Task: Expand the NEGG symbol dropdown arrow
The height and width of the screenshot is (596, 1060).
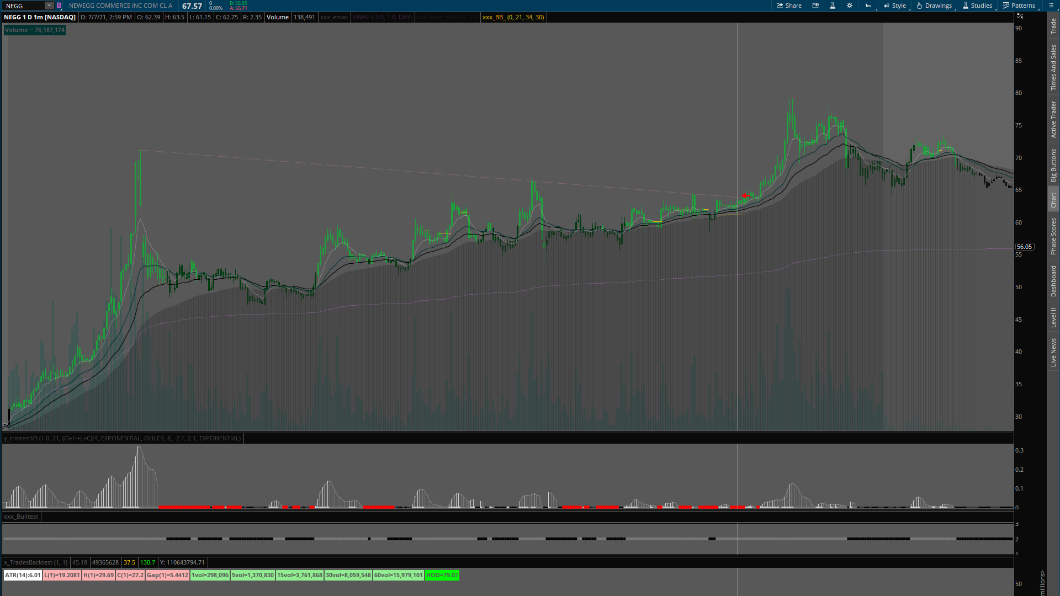Action: pyautogui.click(x=49, y=6)
